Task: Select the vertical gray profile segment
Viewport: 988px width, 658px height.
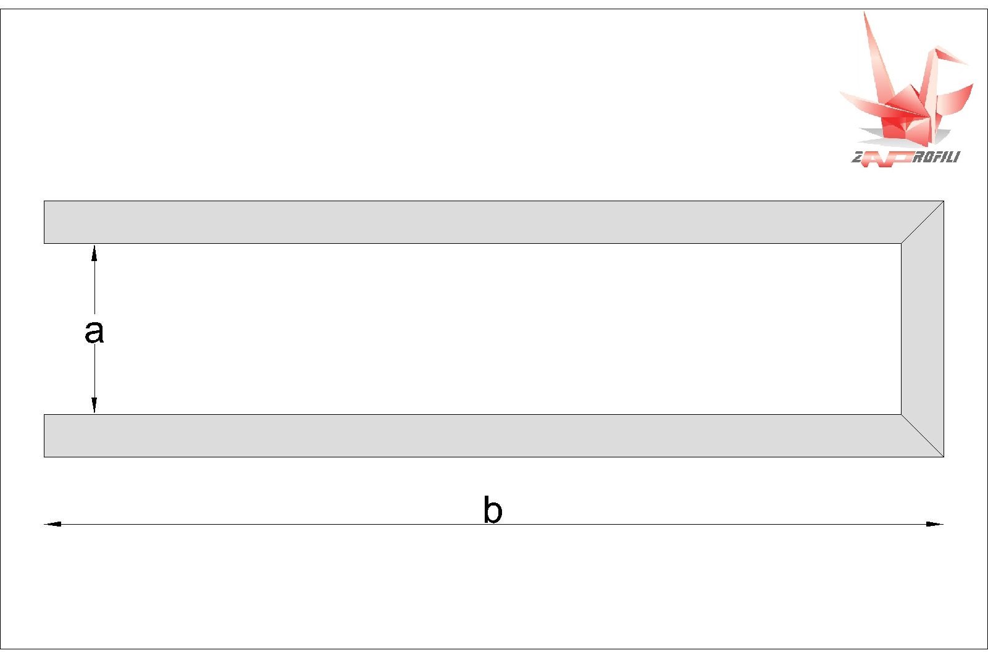Action: click(923, 329)
